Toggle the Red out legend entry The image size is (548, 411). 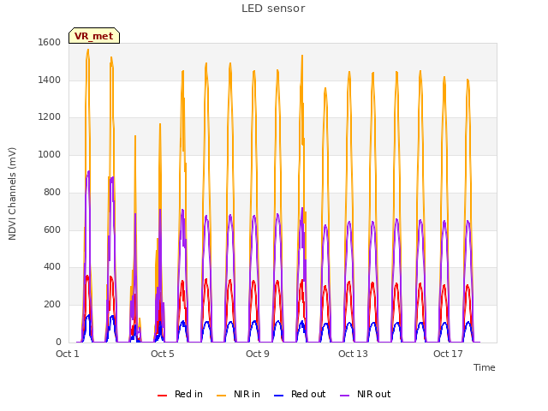300,394
